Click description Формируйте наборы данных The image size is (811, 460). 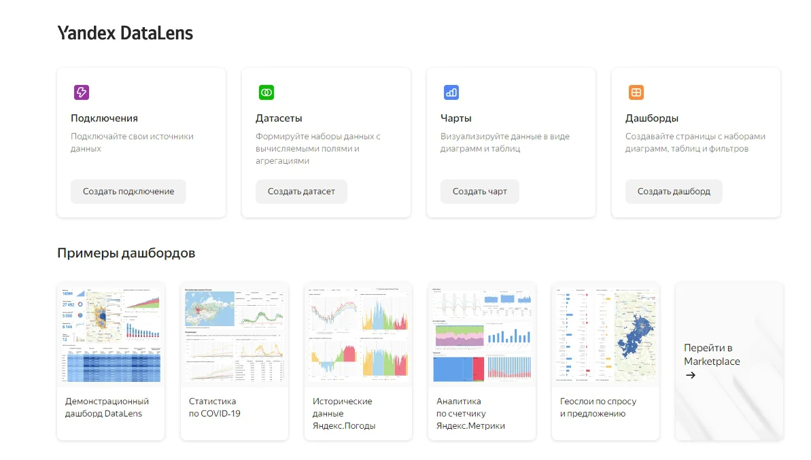click(317, 148)
